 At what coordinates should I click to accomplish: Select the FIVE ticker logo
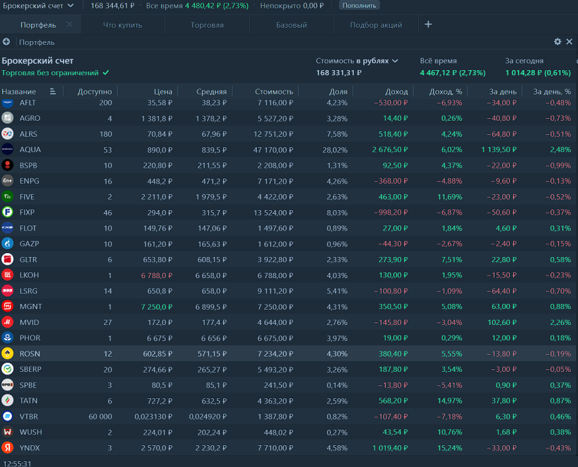click(7, 197)
